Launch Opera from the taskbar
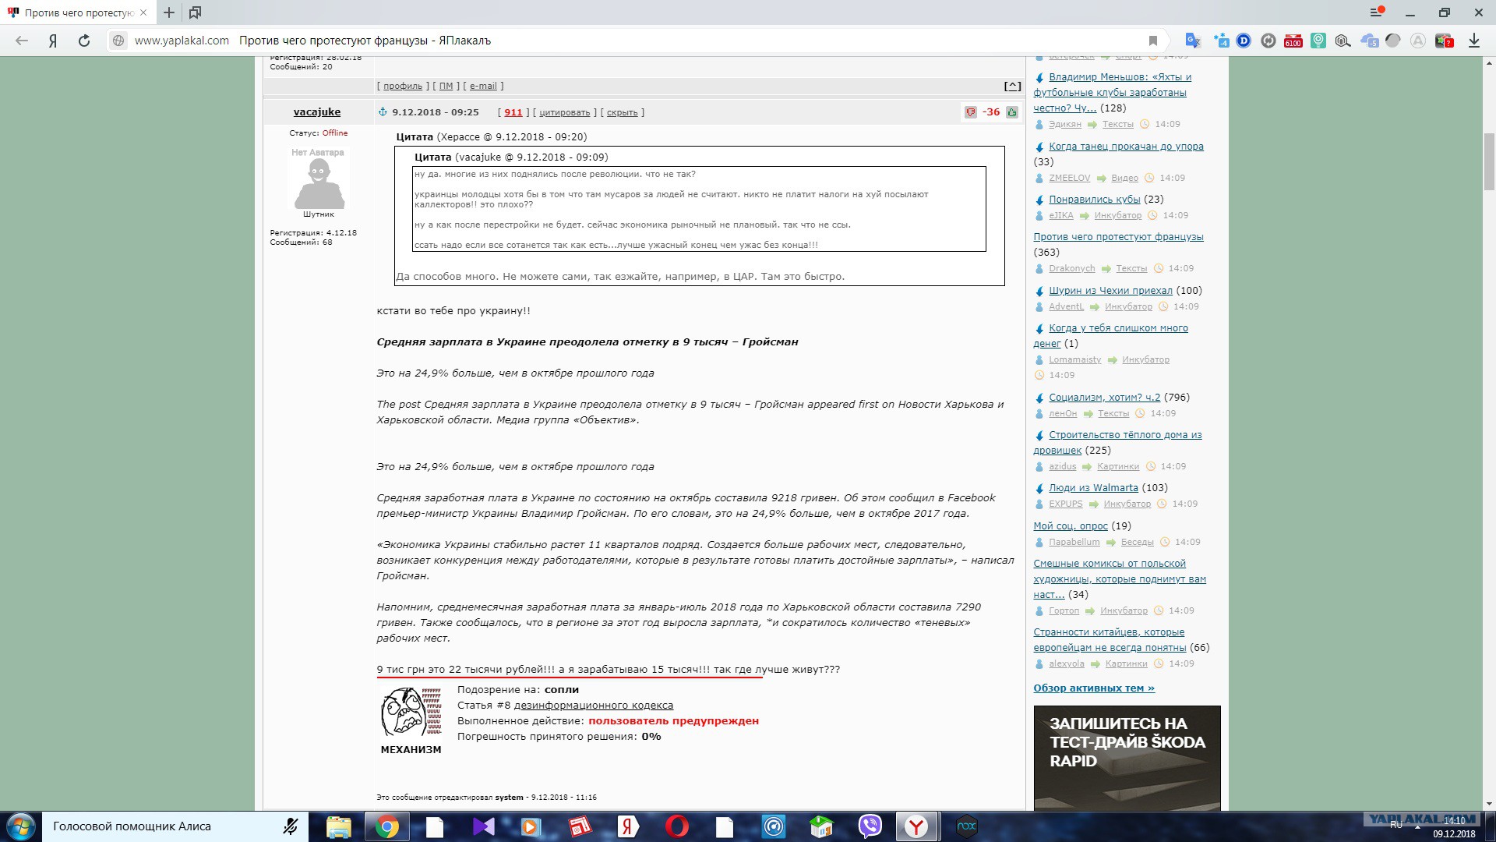The height and width of the screenshot is (842, 1496). click(676, 826)
